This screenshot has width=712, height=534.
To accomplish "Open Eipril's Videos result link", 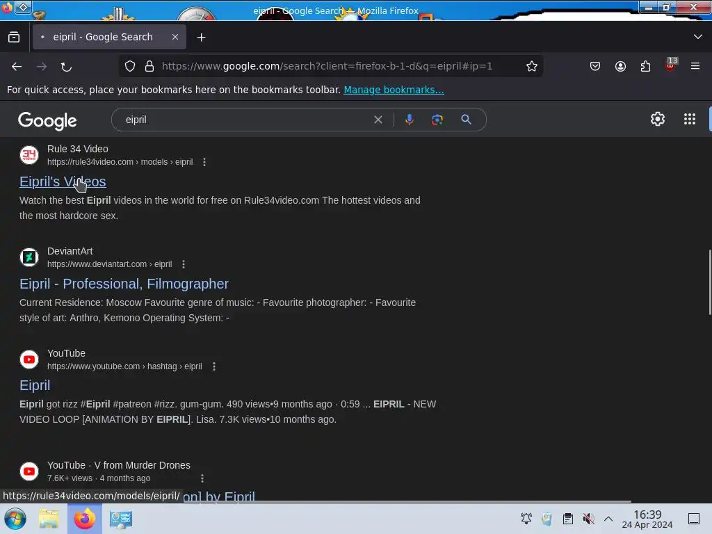I will pos(63,181).
